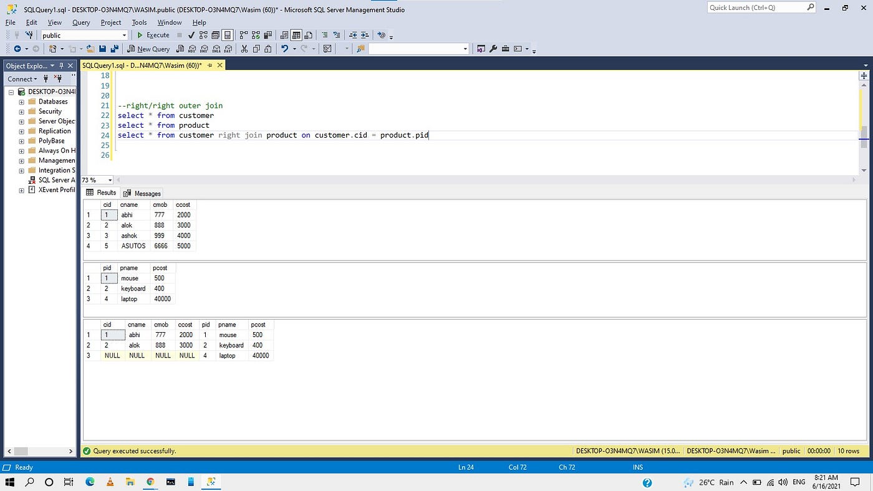Click the Paste clipboard icon
The width and height of the screenshot is (873, 491).
[x=268, y=49]
